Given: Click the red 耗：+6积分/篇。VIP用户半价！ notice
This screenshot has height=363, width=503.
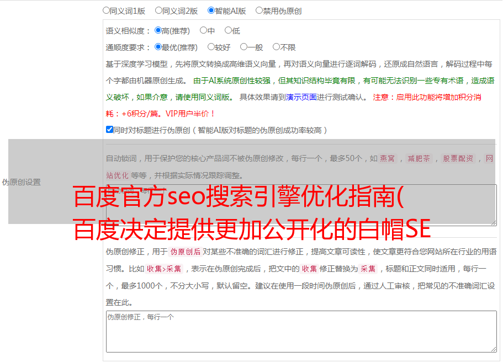Looking at the screenshot, I should (x=160, y=114).
